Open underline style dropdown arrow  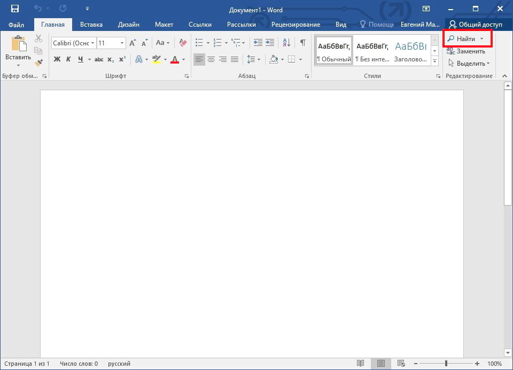(89, 59)
